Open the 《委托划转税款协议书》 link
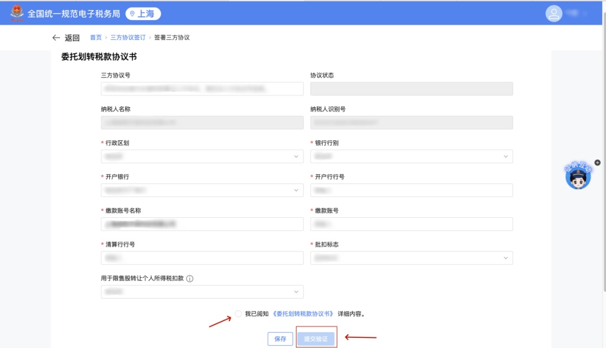Image resolution: width=606 pixels, height=348 pixels. (x=302, y=314)
